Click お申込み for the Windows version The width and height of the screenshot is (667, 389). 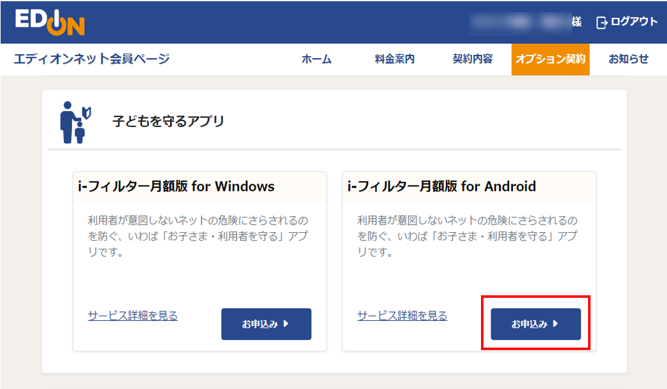pyautogui.click(x=266, y=324)
